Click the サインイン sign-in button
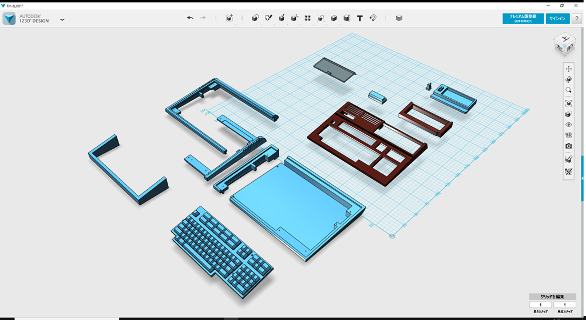Screen dimensions: 586x320 point(557,18)
